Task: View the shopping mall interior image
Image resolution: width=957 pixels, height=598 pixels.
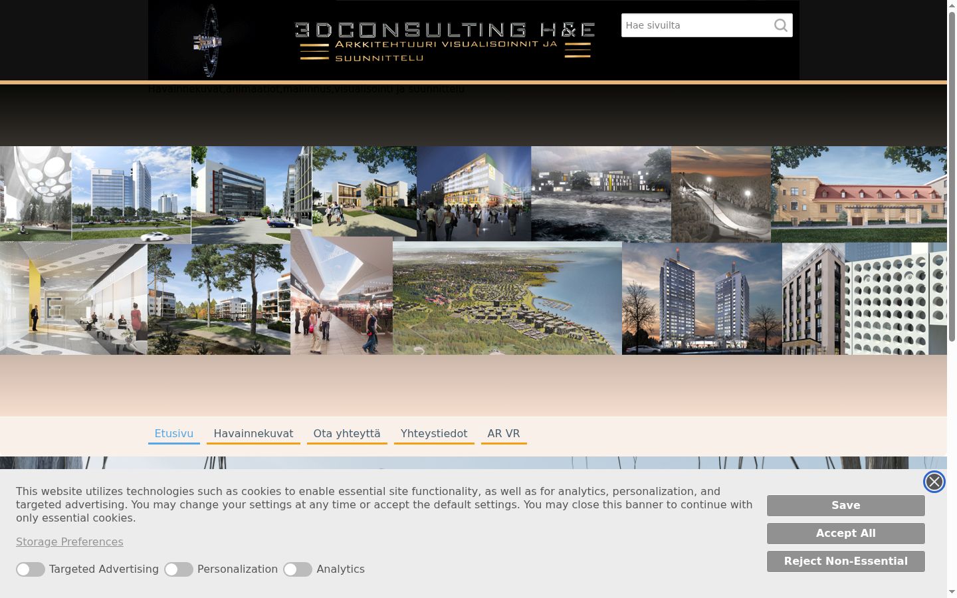Action: click(342, 292)
